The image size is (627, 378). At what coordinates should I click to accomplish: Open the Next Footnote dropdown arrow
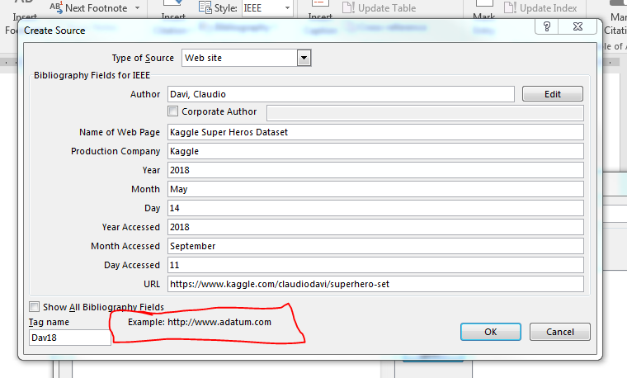click(x=137, y=8)
